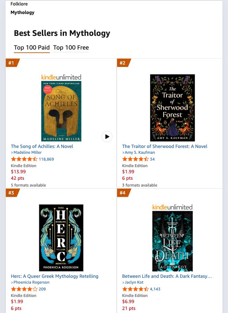The image size is (228, 313).
Task: Select the Top 100 Paid tab
Action: click(x=31, y=47)
